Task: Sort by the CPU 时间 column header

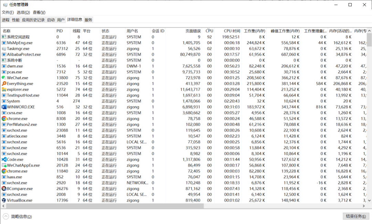Action: 229,31
